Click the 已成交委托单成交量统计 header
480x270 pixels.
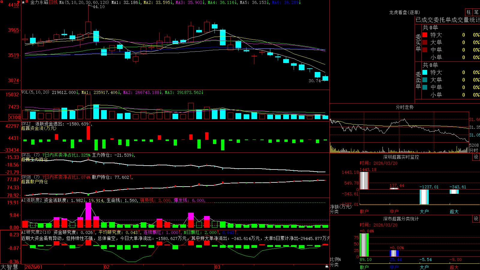pyautogui.click(x=448, y=20)
